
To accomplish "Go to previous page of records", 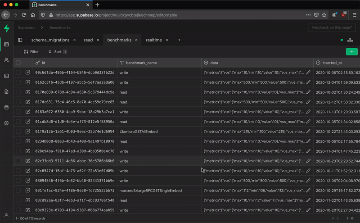I will 338,218.
